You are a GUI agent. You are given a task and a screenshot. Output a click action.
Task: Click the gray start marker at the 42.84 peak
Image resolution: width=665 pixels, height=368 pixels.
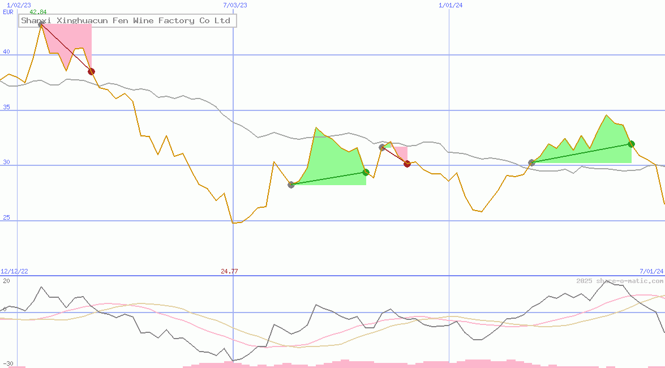(x=41, y=24)
